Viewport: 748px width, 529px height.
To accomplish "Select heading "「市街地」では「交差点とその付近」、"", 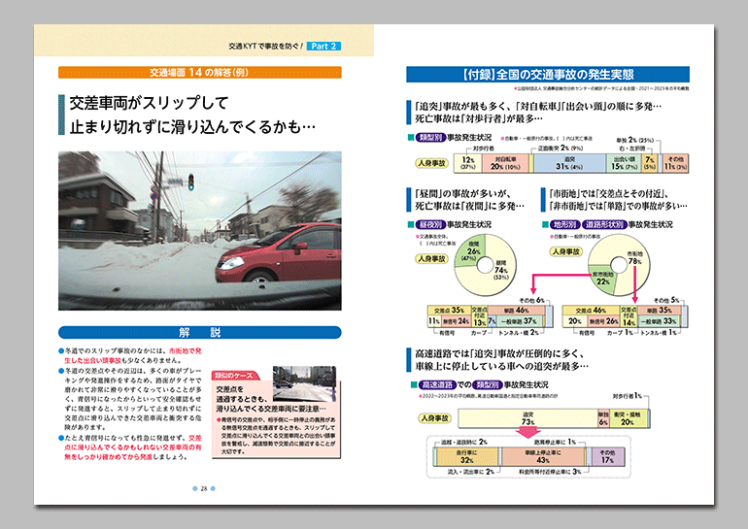I will pyautogui.click(x=608, y=193).
